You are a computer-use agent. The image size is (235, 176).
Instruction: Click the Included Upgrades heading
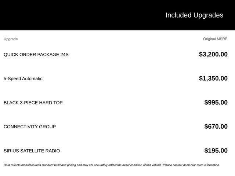(194, 15)
